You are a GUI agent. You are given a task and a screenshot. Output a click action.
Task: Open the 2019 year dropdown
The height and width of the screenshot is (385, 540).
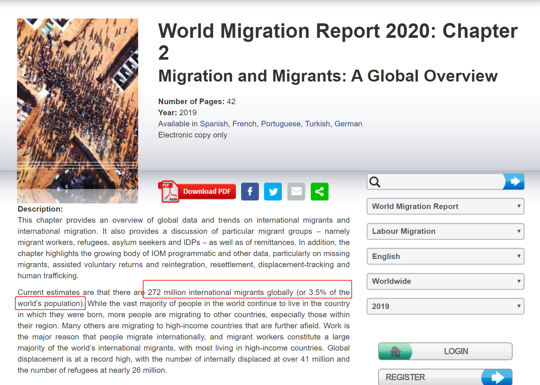pyautogui.click(x=445, y=306)
